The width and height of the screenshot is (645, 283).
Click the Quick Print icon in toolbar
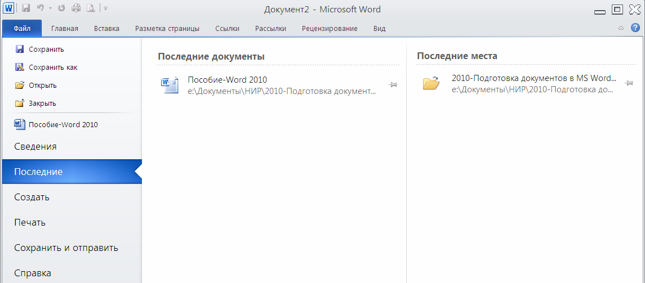pyautogui.click(x=77, y=8)
